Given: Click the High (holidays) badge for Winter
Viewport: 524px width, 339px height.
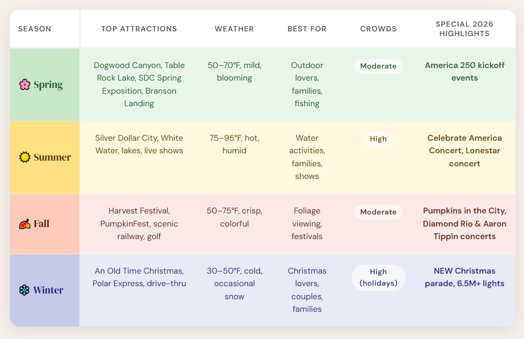Looking at the screenshot, I should [x=378, y=278].
